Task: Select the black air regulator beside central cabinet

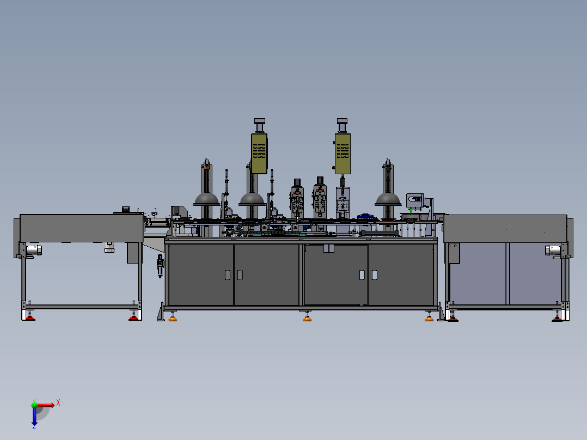Action: 160,266
